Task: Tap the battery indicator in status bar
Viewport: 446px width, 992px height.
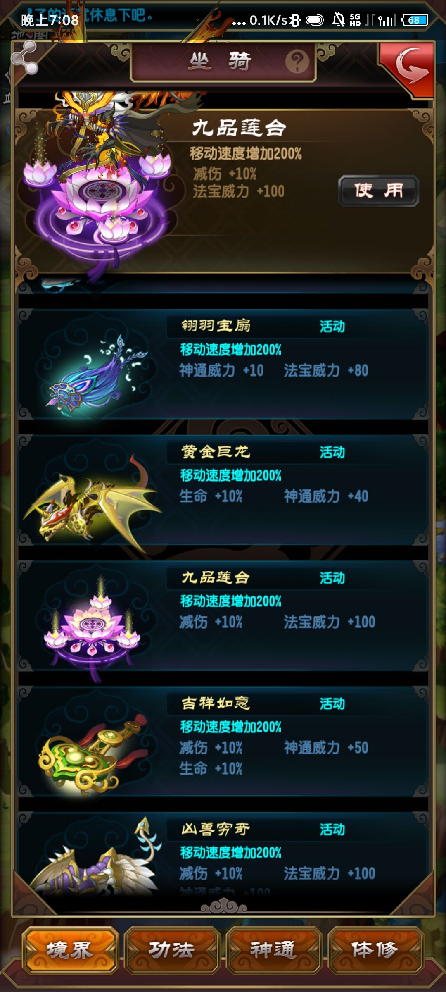Action: click(415, 20)
